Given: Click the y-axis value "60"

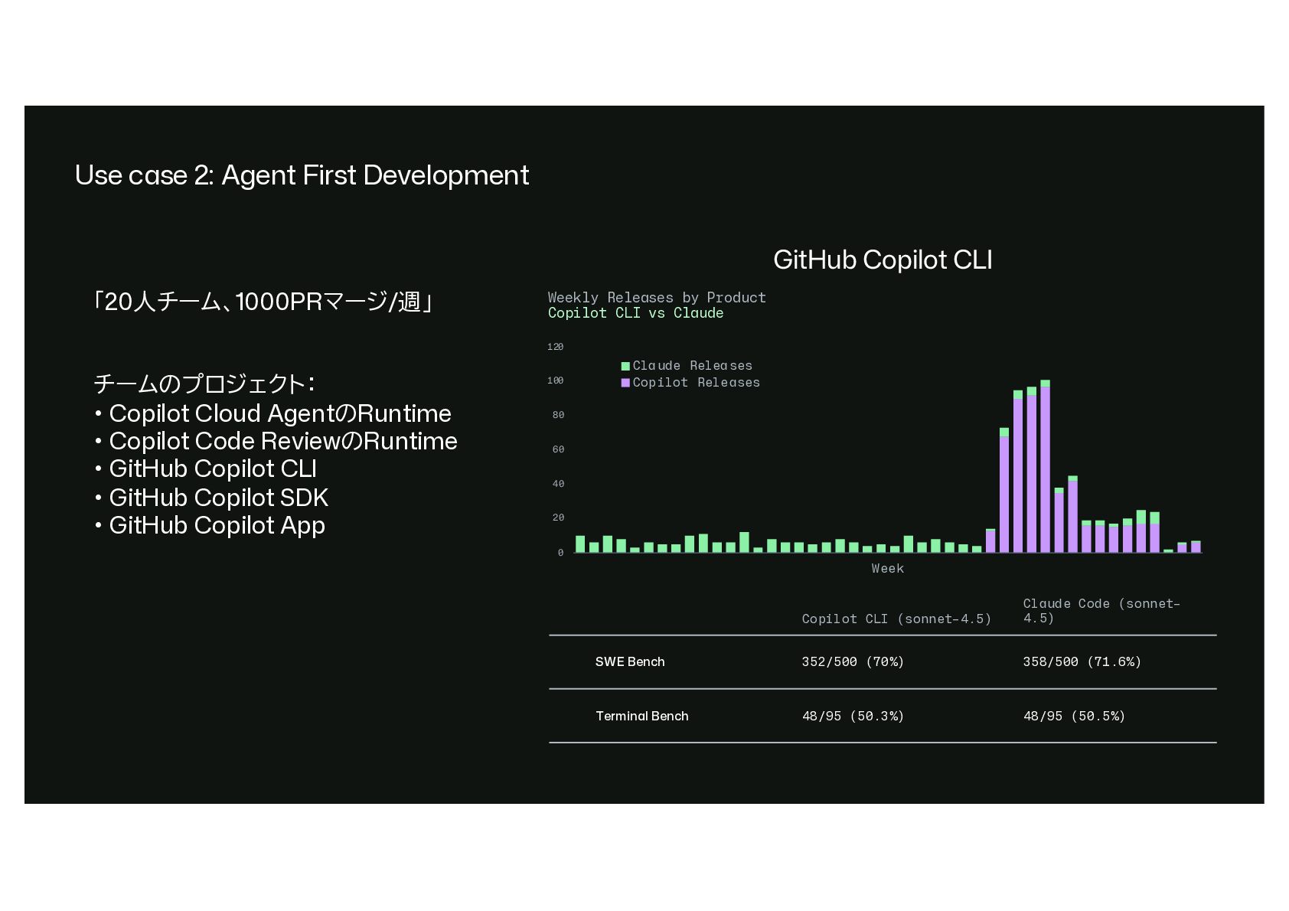Looking at the screenshot, I should pyautogui.click(x=558, y=449).
